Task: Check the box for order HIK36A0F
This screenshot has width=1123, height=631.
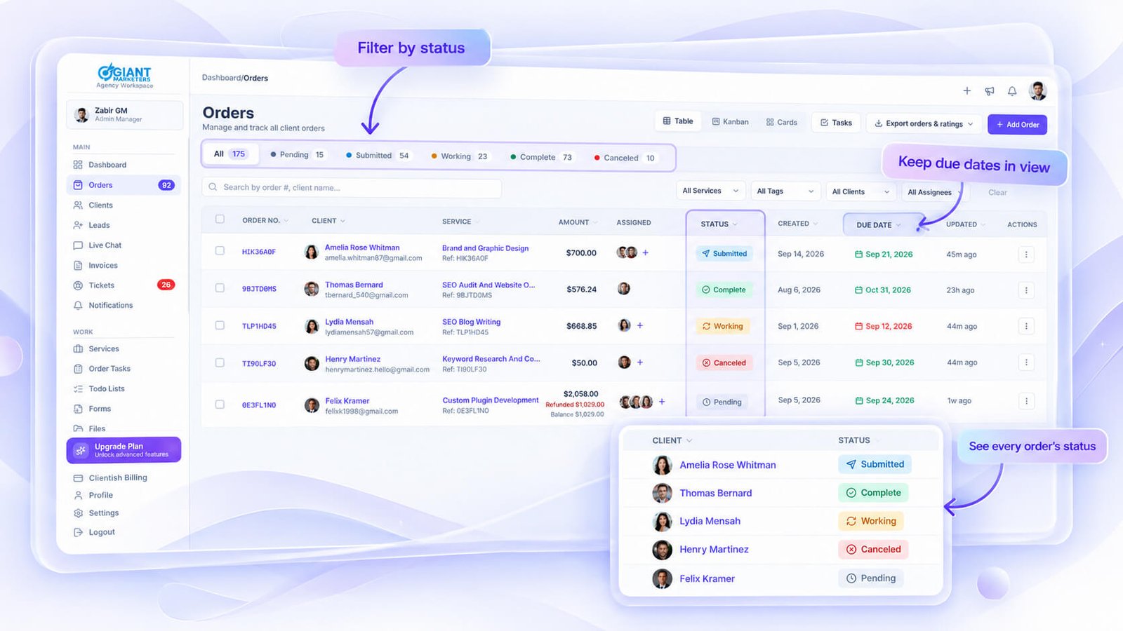Action: [x=220, y=250]
